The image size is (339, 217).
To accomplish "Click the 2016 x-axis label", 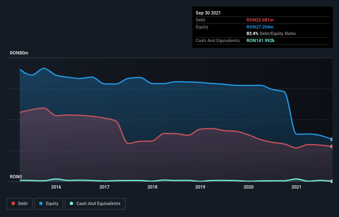I will tap(56, 187).
